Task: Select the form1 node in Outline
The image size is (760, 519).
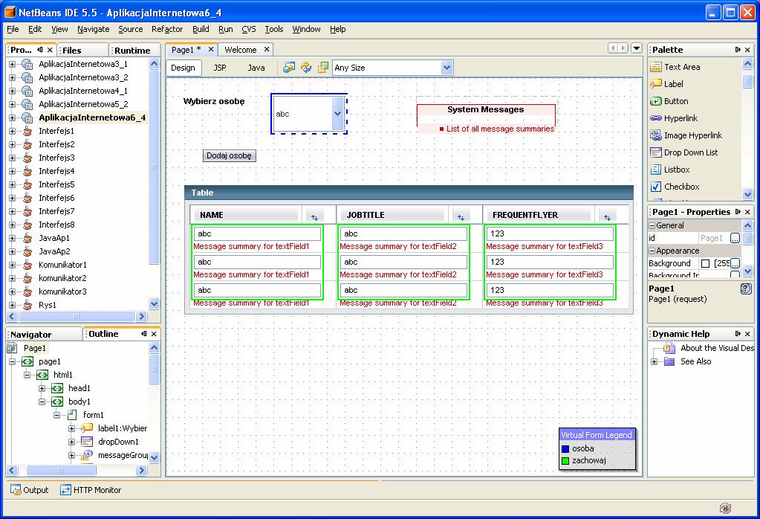Action: [x=93, y=415]
